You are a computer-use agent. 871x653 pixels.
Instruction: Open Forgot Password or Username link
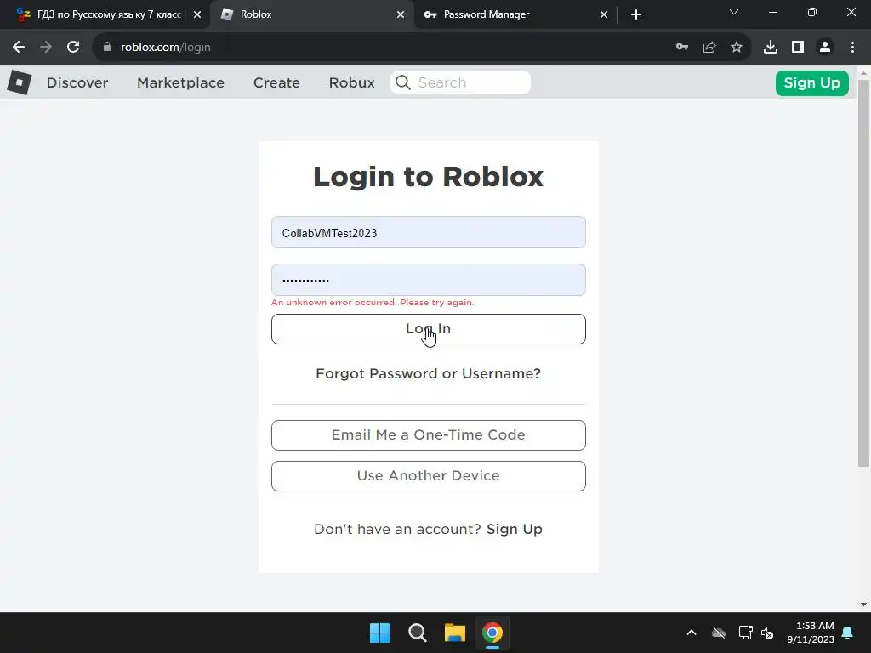click(x=429, y=374)
